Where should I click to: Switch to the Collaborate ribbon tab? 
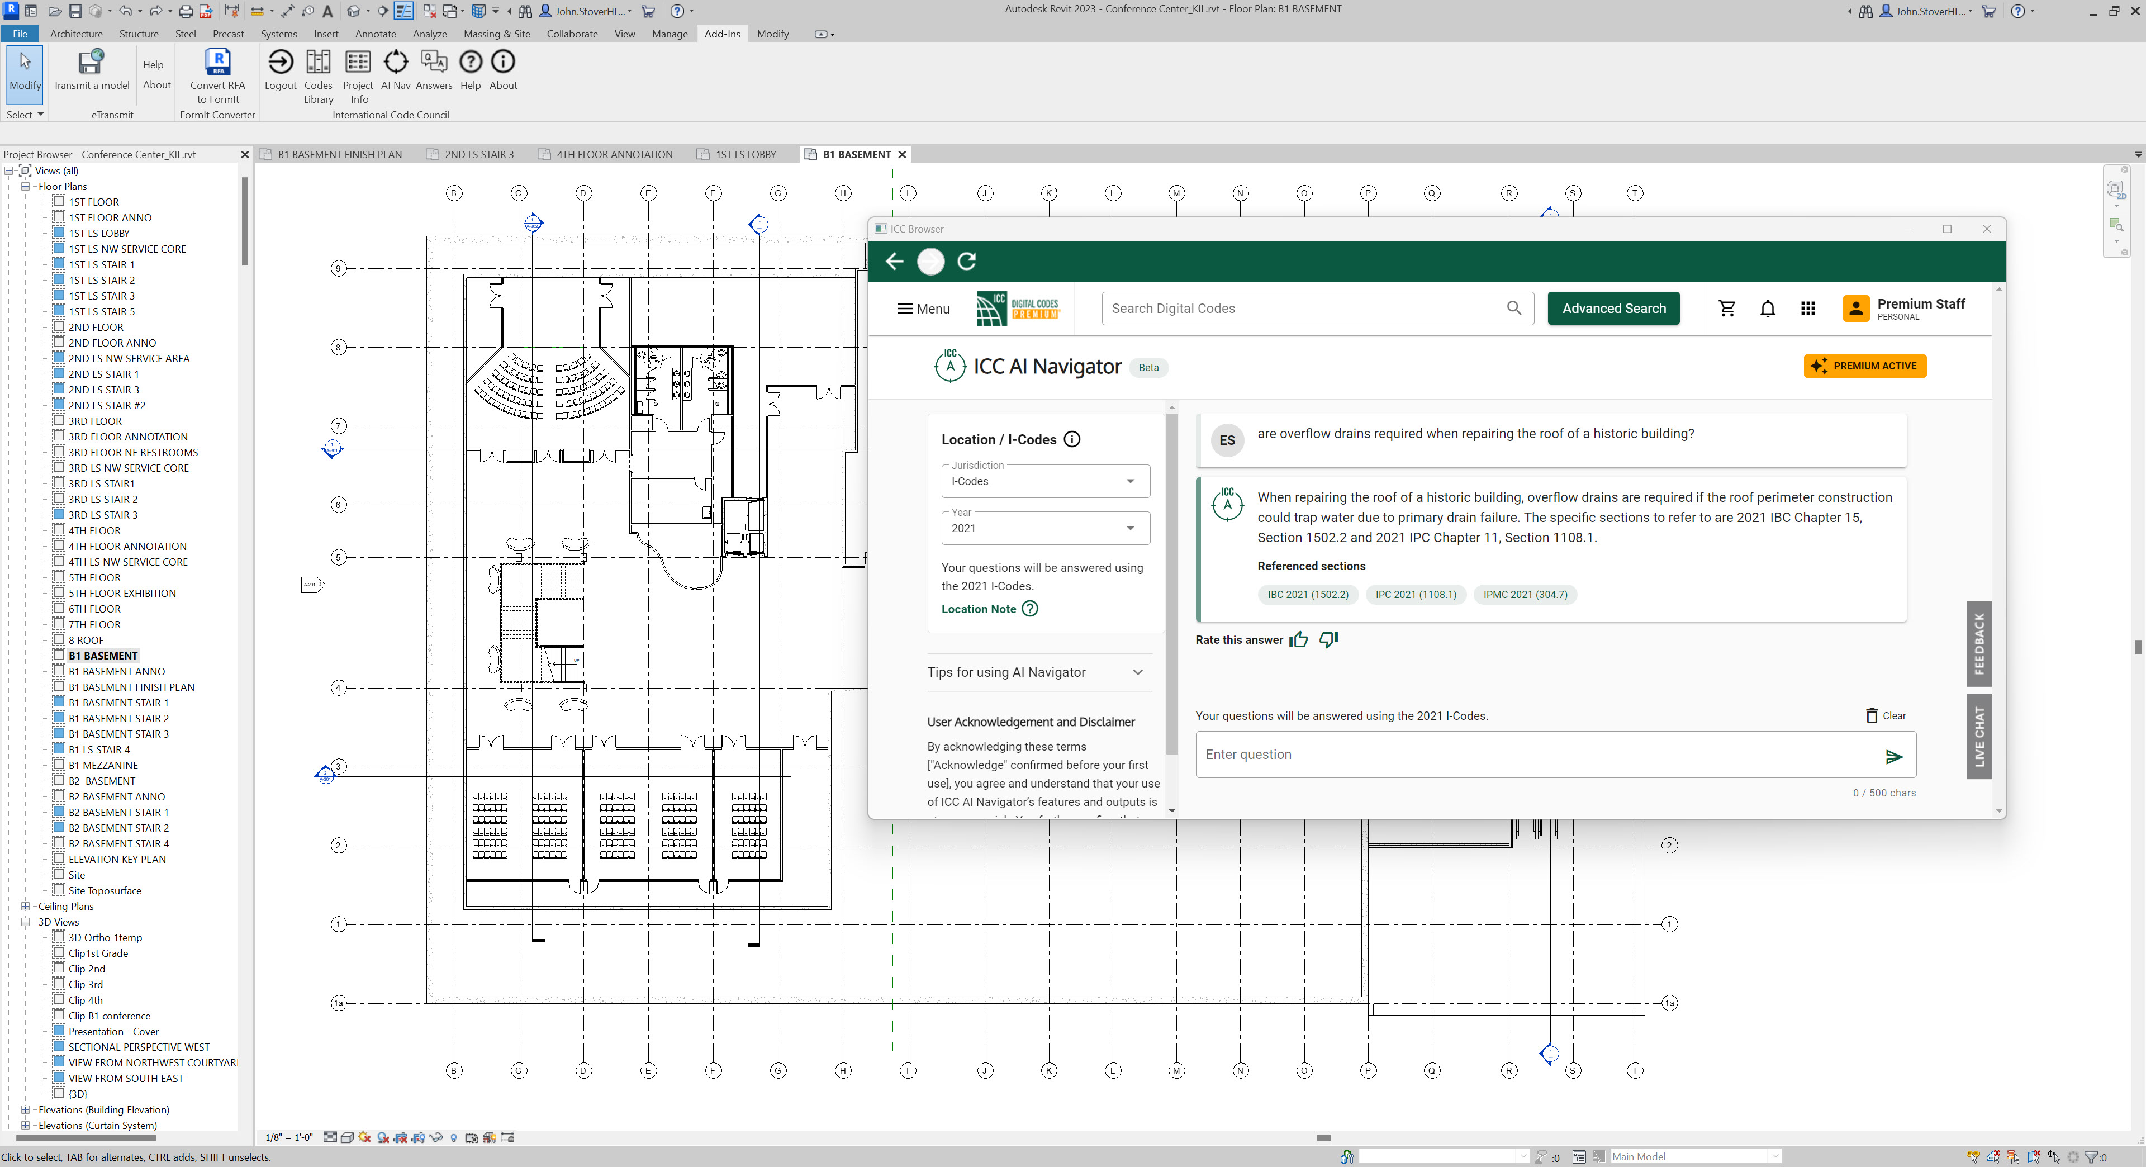pyautogui.click(x=572, y=34)
